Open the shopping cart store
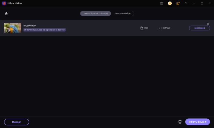The height and width of the screenshot is (128, 214). (170, 3)
